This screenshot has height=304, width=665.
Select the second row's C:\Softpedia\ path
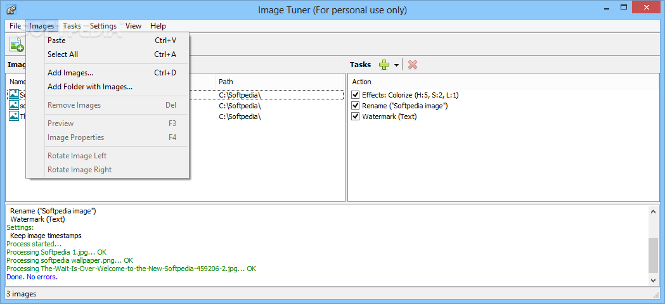[240, 106]
